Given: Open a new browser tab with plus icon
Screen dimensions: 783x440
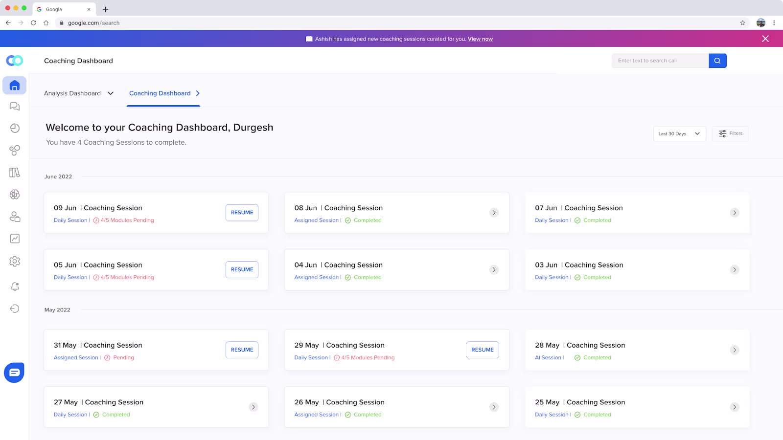Looking at the screenshot, I should click(x=106, y=9).
